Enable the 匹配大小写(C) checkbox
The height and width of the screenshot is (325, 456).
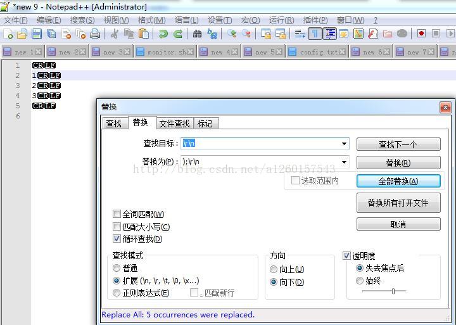117,226
